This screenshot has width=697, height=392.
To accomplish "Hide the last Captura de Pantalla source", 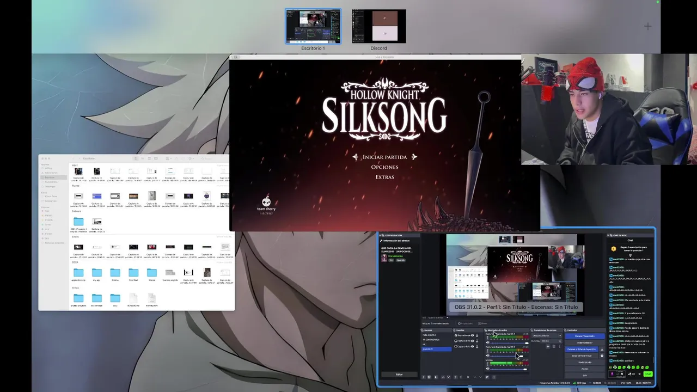I will [472, 346].
